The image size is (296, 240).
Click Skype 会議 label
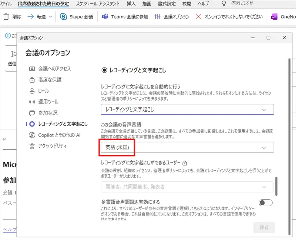[x=81, y=17]
